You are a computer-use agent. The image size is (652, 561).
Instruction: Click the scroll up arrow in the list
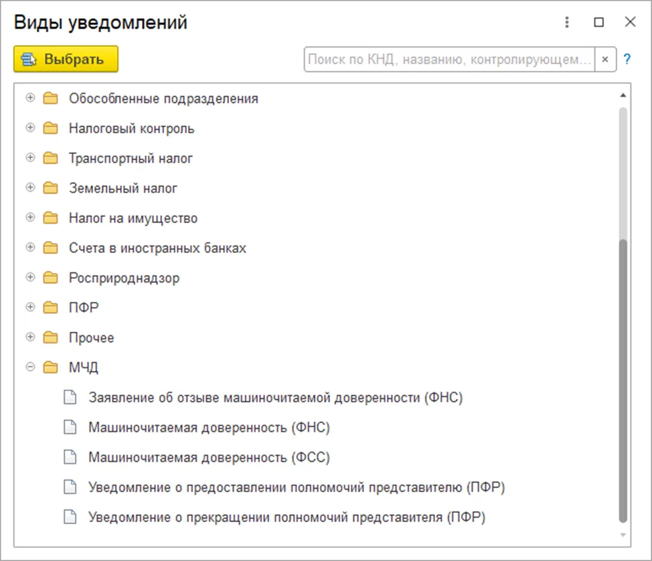coord(623,95)
